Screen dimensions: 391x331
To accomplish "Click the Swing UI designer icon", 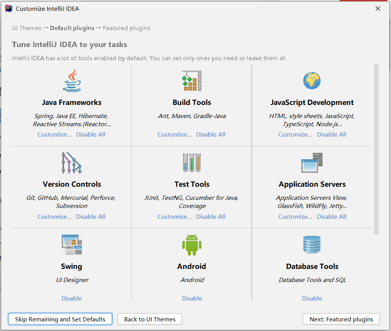I will coord(72,245).
